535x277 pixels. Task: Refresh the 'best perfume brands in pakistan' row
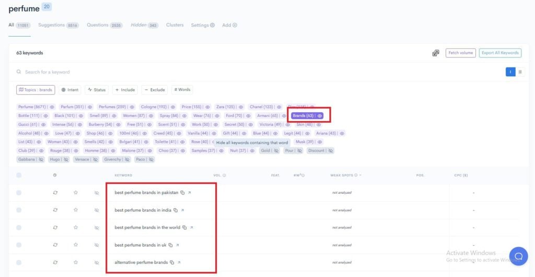(55, 192)
